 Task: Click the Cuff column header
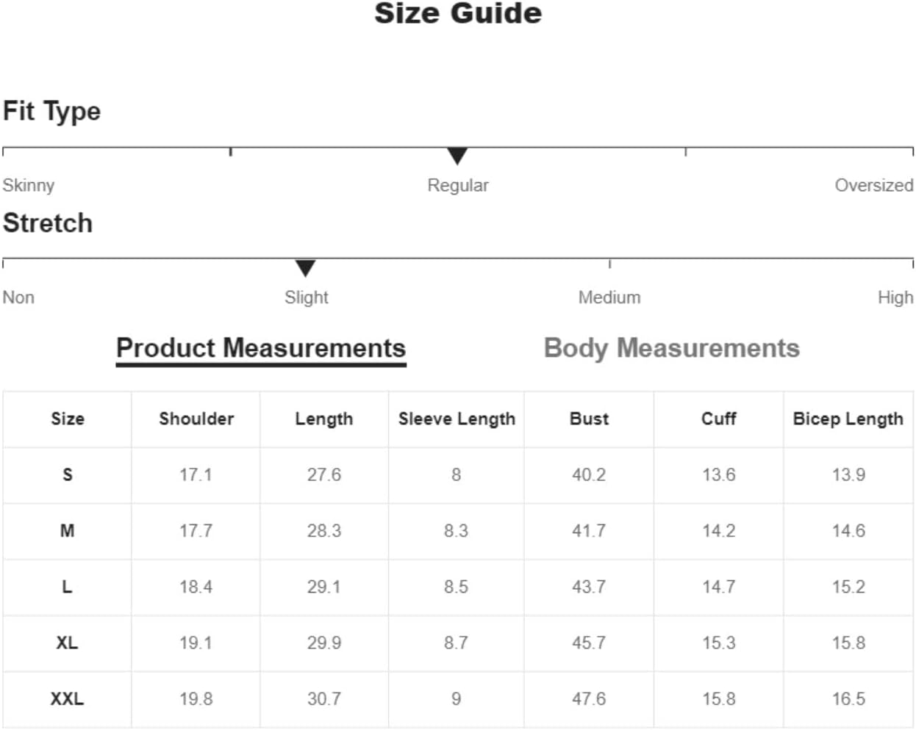[718, 419]
